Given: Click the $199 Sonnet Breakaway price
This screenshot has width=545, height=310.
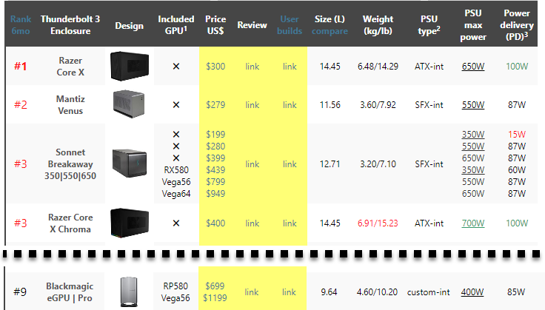Looking at the screenshot, I should (215, 135).
